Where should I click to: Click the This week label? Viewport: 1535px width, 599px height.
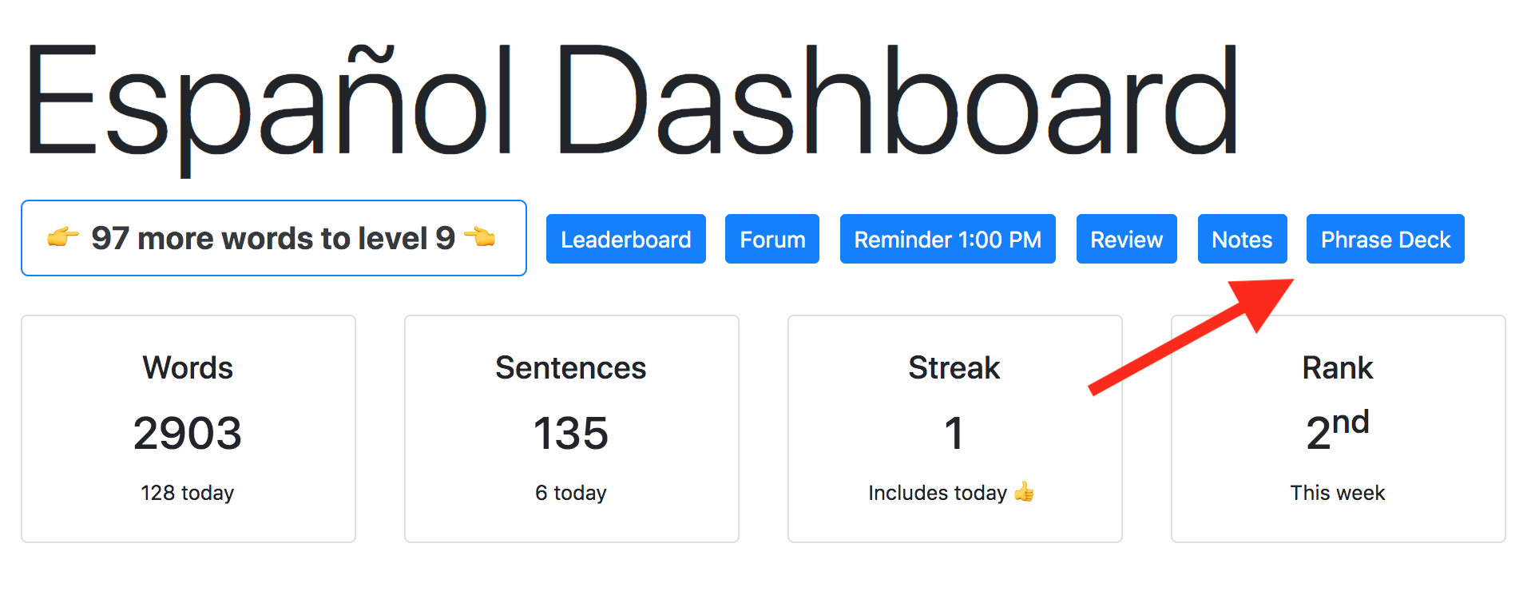tap(1338, 493)
